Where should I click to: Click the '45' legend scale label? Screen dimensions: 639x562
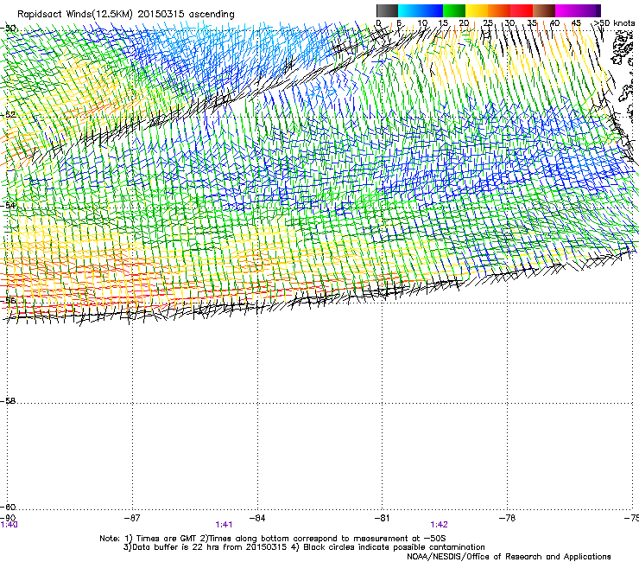click(x=576, y=23)
